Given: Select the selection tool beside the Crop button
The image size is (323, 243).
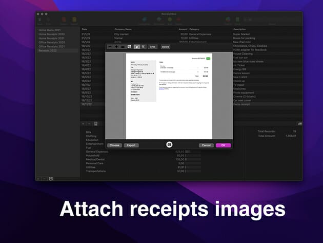Looking at the screenshot, I should 144,47.
